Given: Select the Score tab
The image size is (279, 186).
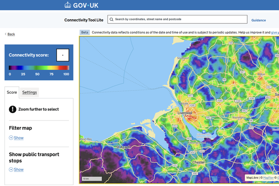Looking at the screenshot, I should pos(12,92).
